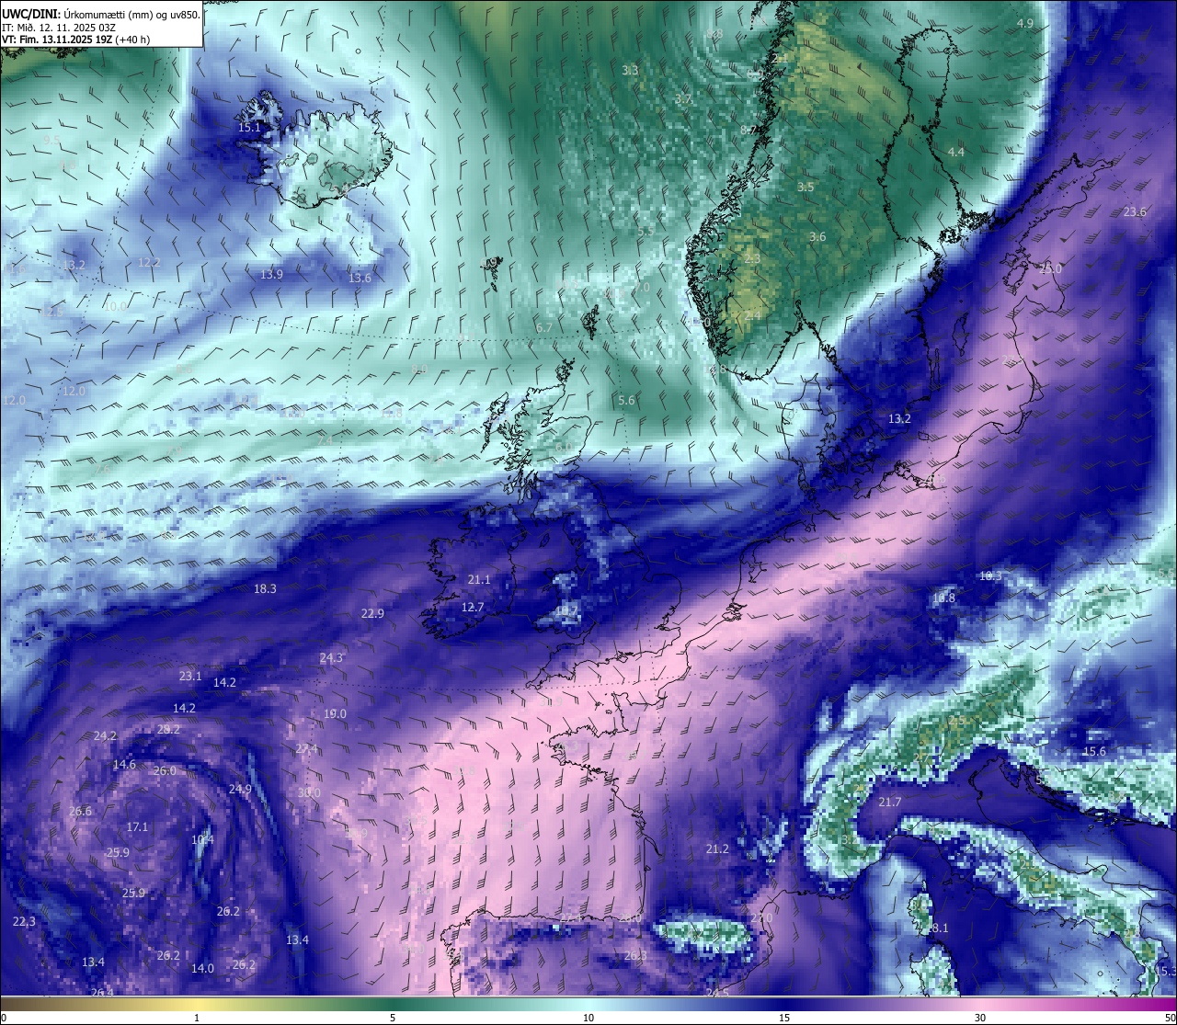Screen dimensions: 1177x1025
Task: Click the colorbar tick label 5
Action: coord(393,1018)
